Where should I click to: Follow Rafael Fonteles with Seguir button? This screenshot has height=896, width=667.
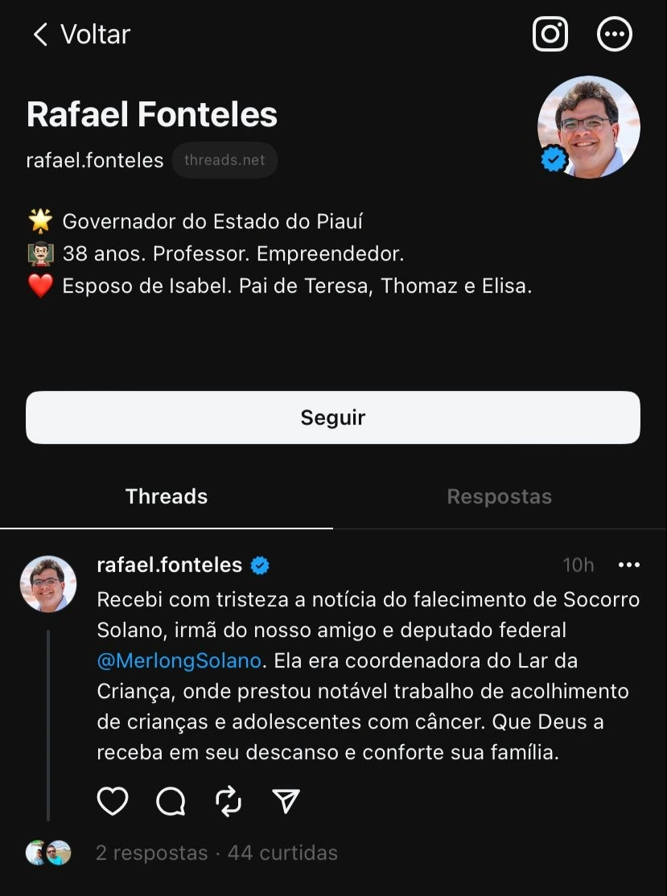click(333, 417)
